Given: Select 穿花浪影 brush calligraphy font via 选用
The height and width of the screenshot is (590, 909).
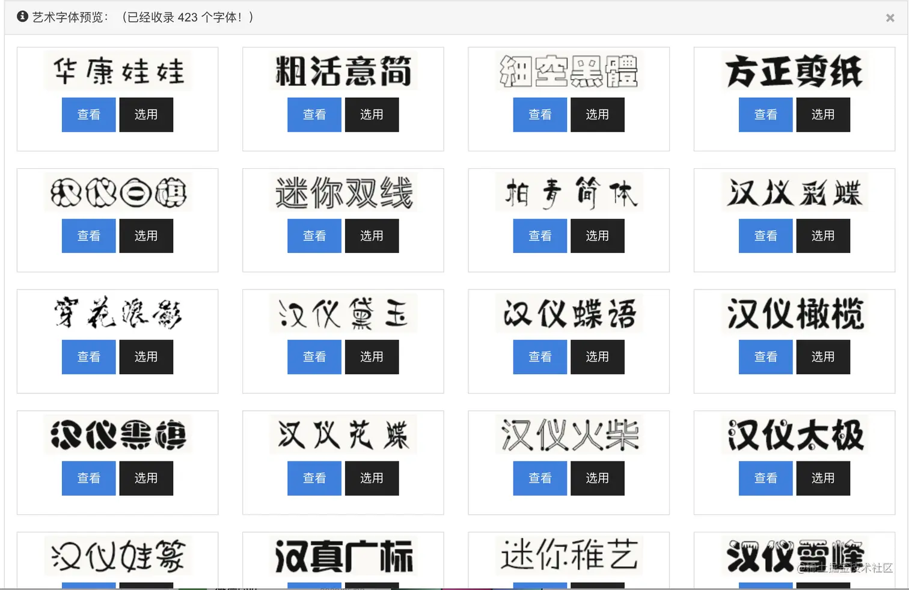Looking at the screenshot, I should 146,357.
